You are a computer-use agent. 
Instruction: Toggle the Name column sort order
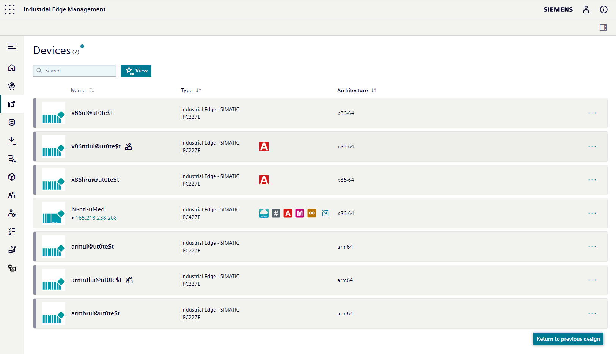pos(91,90)
